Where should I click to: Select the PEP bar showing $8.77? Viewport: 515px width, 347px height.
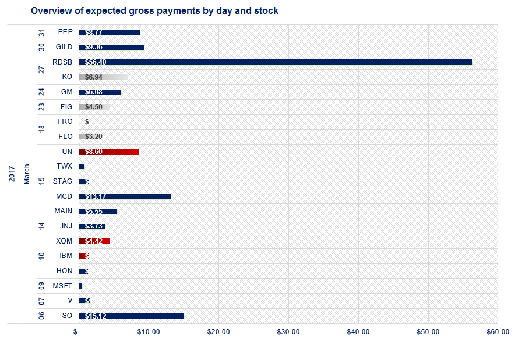pyautogui.click(x=110, y=32)
